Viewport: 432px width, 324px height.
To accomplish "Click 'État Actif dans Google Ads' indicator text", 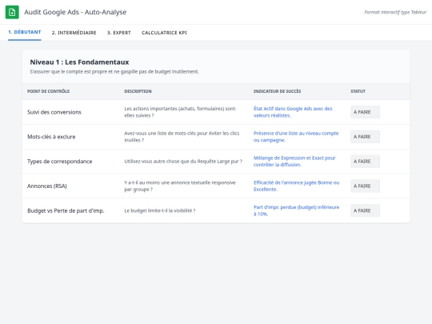I will pyautogui.click(x=293, y=112).
